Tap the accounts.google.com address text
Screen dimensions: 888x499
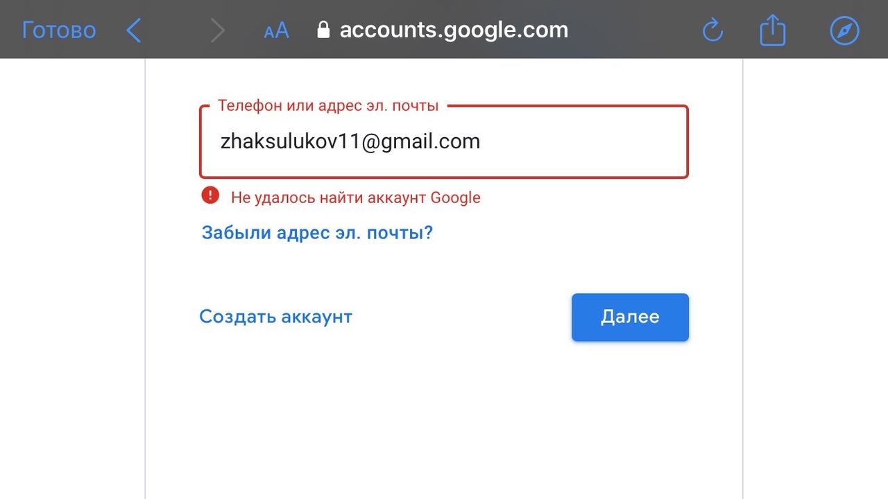[454, 30]
